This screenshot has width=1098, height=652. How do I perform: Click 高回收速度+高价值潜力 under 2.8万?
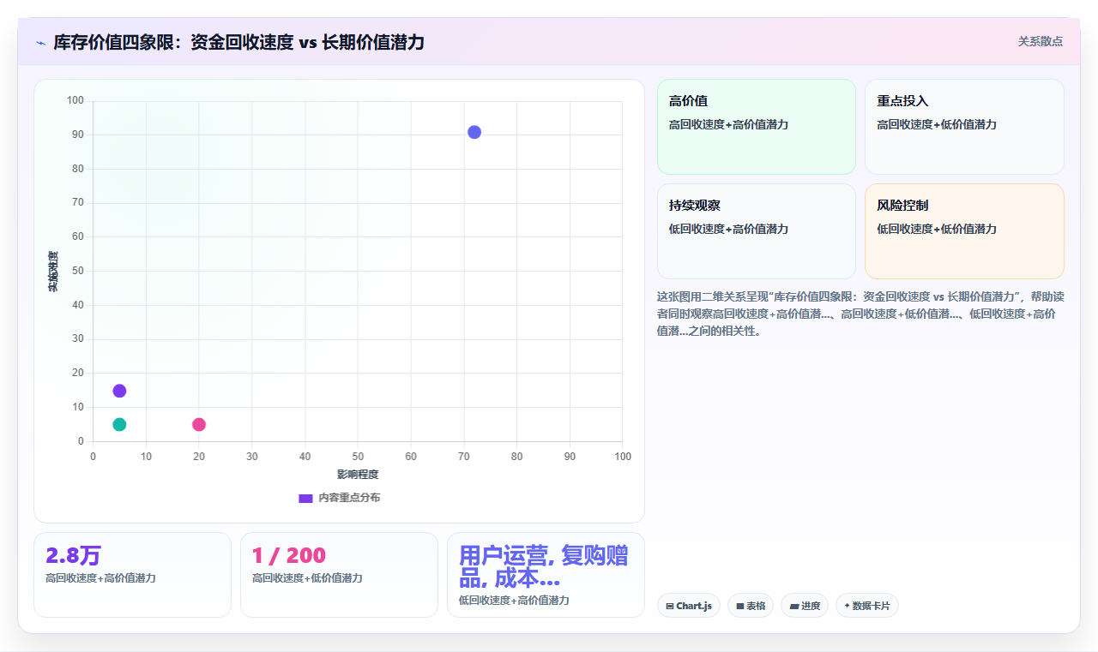tap(100, 578)
